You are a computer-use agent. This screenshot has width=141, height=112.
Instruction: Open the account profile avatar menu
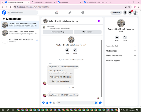(x=135, y=13)
